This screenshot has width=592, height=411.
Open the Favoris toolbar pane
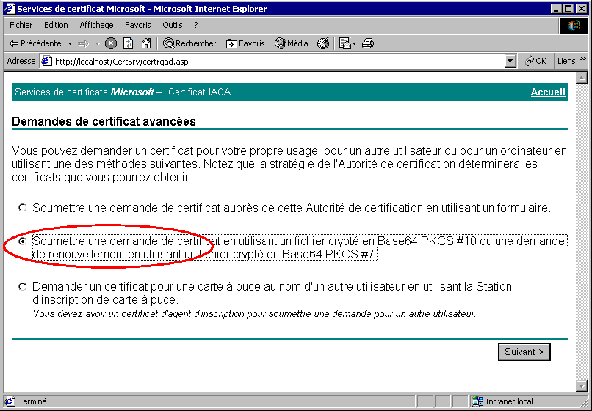245,44
